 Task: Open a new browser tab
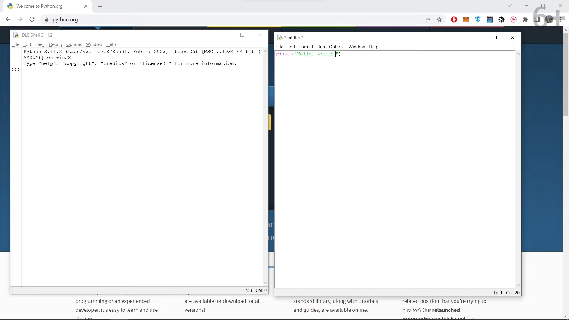[x=100, y=6]
